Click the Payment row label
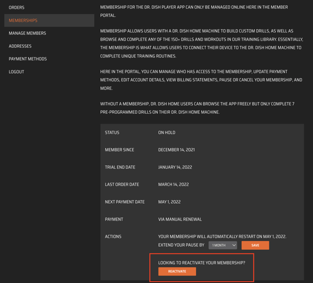This screenshot has width=313, height=283. coord(114,219)
